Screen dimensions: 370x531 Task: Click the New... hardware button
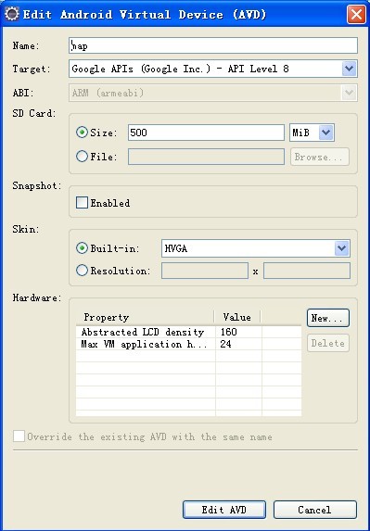328,318
